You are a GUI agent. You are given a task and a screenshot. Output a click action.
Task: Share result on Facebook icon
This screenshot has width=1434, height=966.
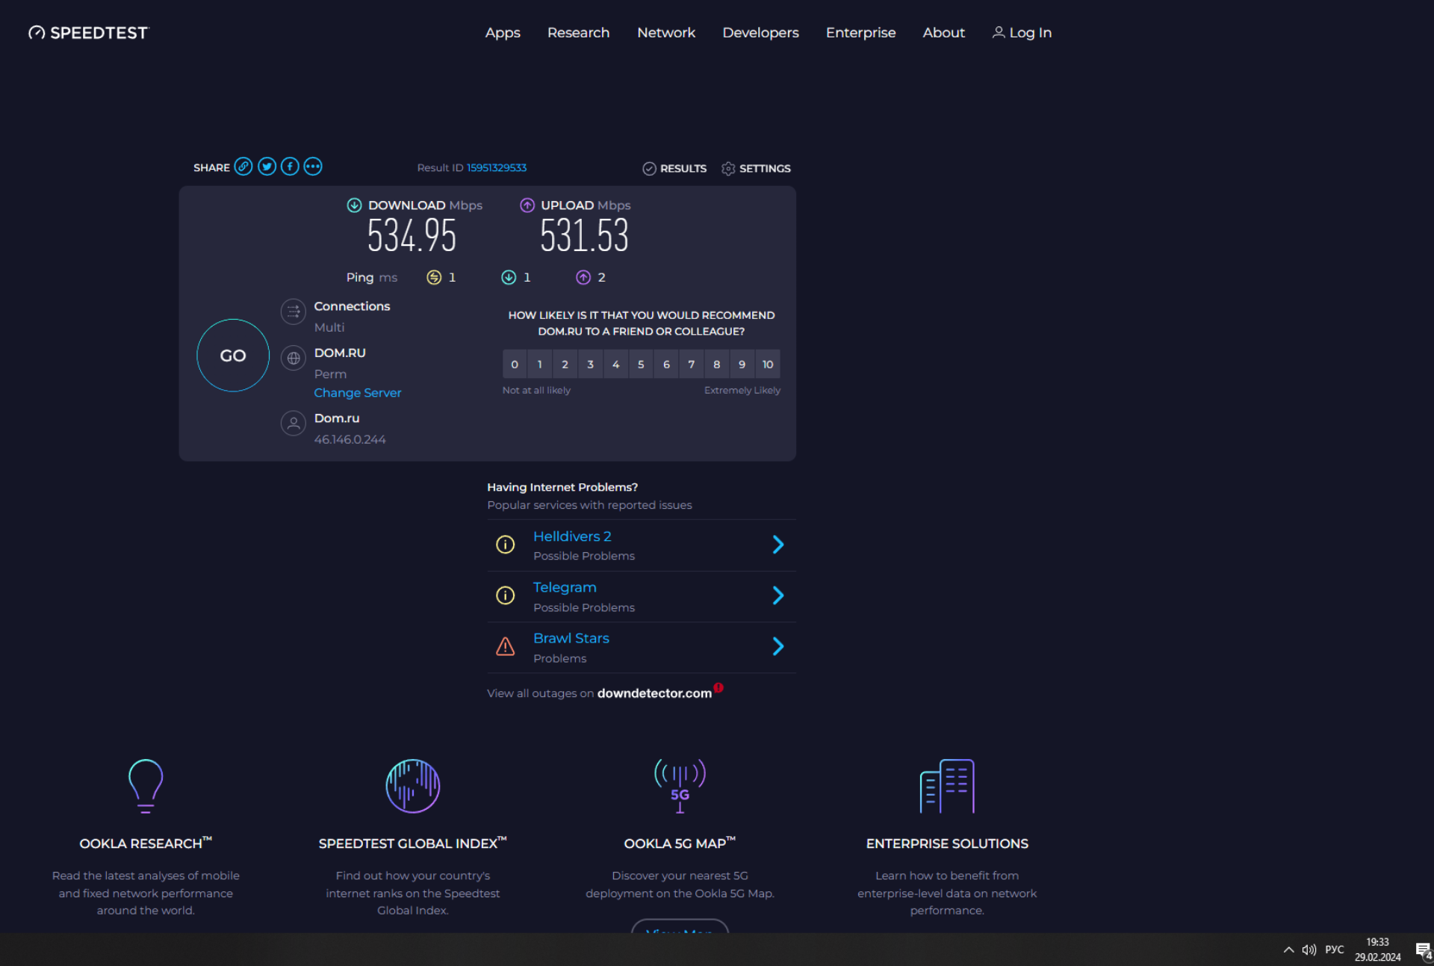point(290,167)
